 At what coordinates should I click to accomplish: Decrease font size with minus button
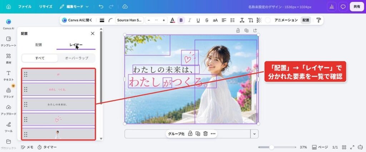[149, 20]
